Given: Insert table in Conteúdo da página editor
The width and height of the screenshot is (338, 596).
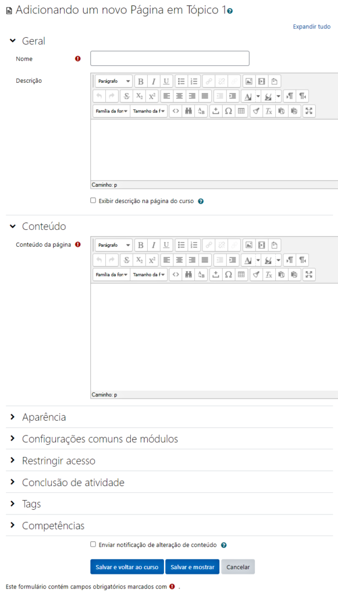Looking at the screenshot, I should click(241, 275).
